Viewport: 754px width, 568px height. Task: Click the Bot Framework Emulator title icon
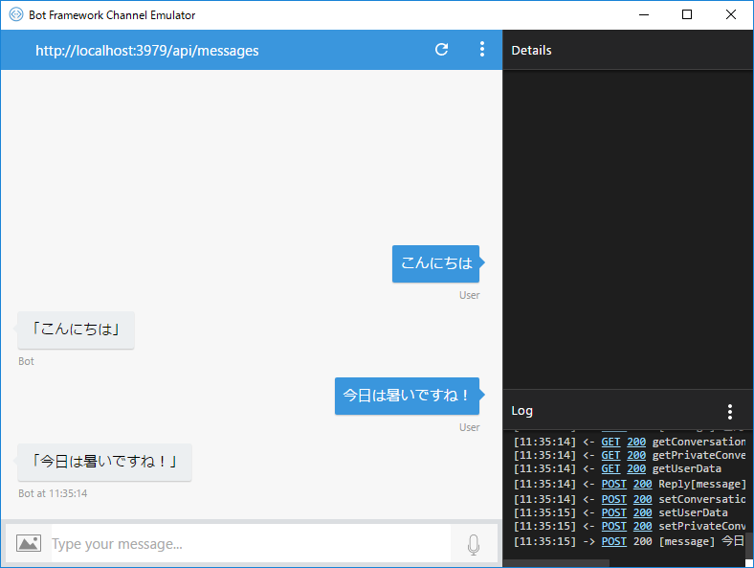(x=16, y=14)
